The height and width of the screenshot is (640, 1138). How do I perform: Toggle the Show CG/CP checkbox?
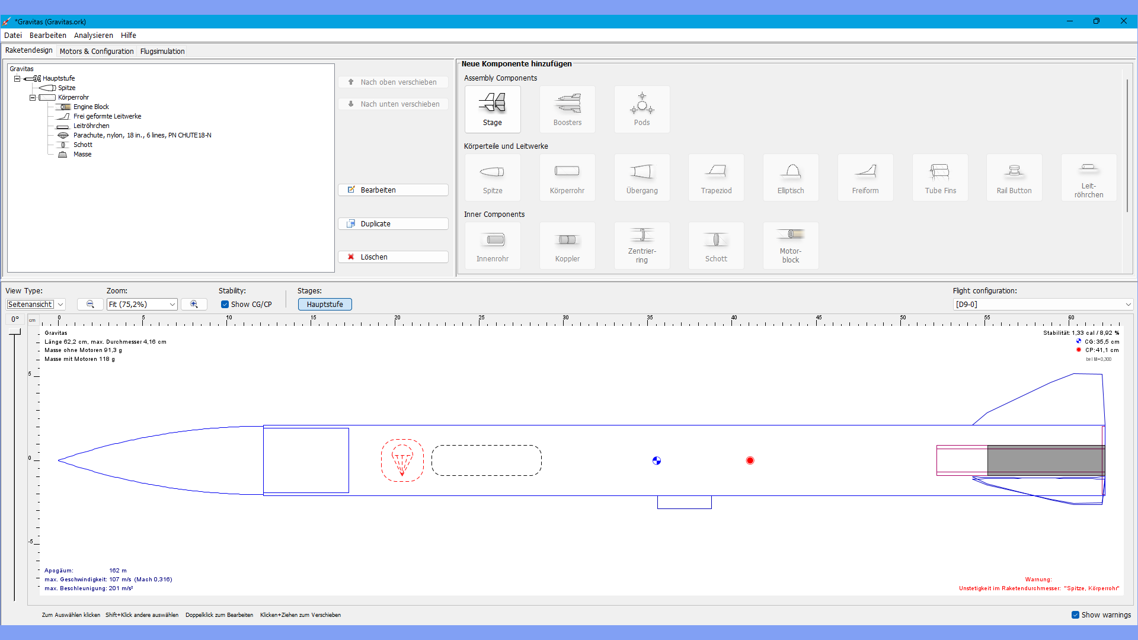coord(225,305)
